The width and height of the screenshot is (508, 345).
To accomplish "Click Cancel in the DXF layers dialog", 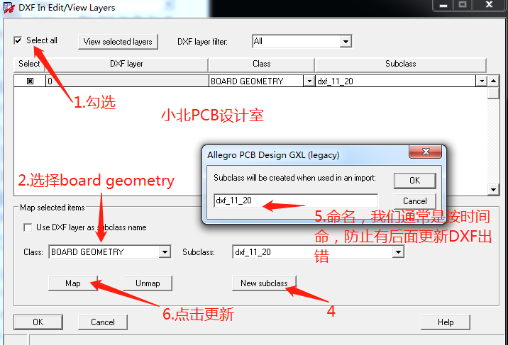I will point(103,322).
